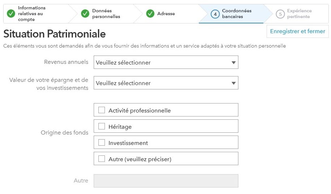Viewport: 331px width, 194px height.
Task: Click the Revenus annuels dropdown arrow
Action: tap(233, 62)
